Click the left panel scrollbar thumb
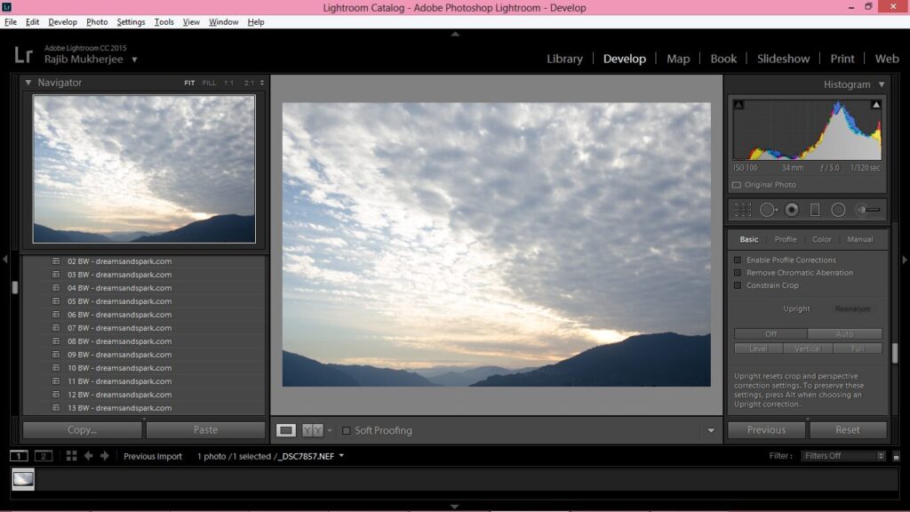Viewport: 910px width, 512px height. coord(15,287)
